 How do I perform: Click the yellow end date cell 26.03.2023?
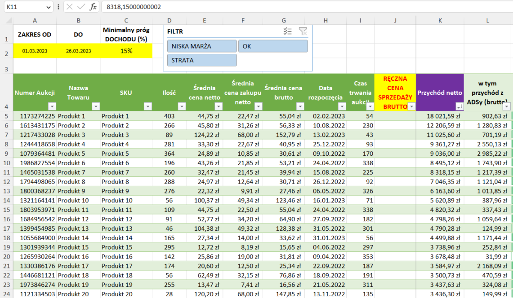pos(79,51)
